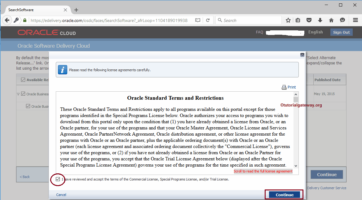Close the SearchSoftware tab
Viewport: 362px width, 200px height.
pos(65,10)
